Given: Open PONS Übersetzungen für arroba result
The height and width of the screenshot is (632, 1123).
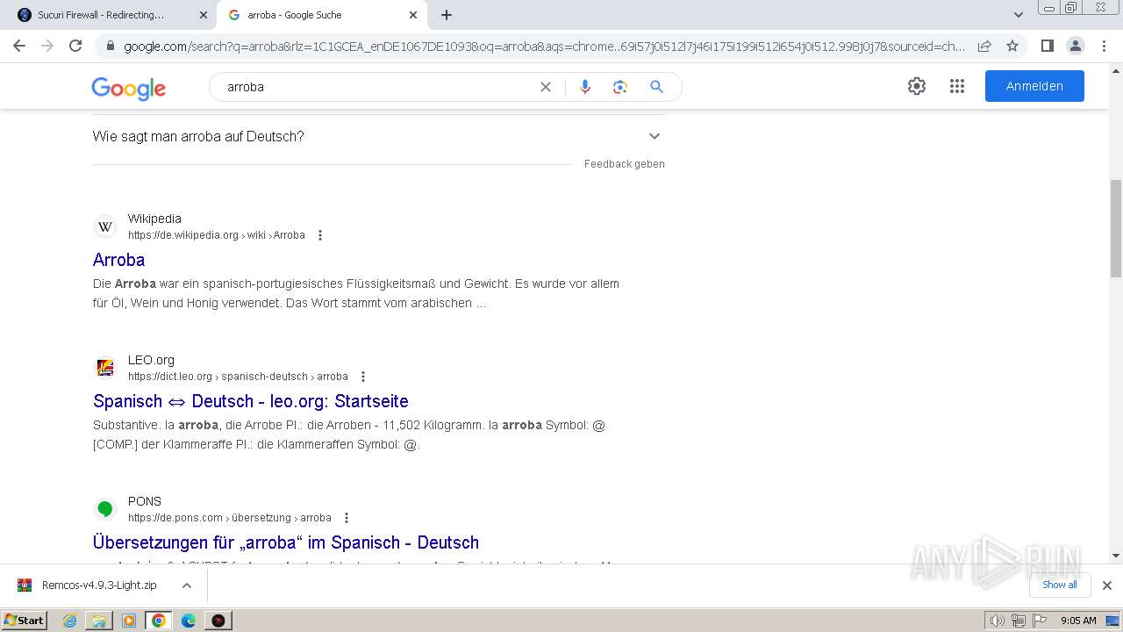Looking at the screenshot, I should (x=286, y=542).
